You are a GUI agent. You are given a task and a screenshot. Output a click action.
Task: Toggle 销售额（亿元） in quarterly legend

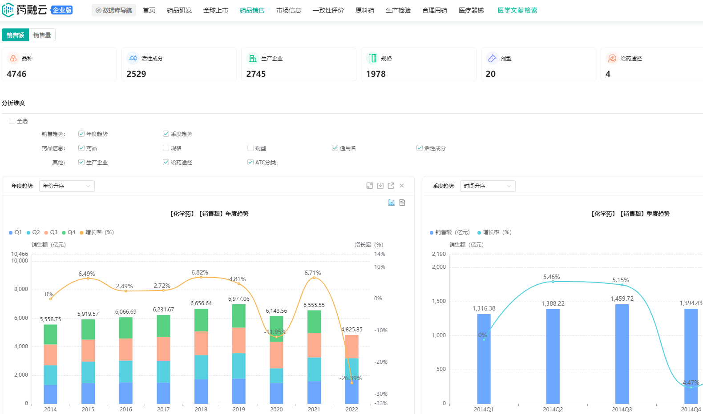pos(450,232)
